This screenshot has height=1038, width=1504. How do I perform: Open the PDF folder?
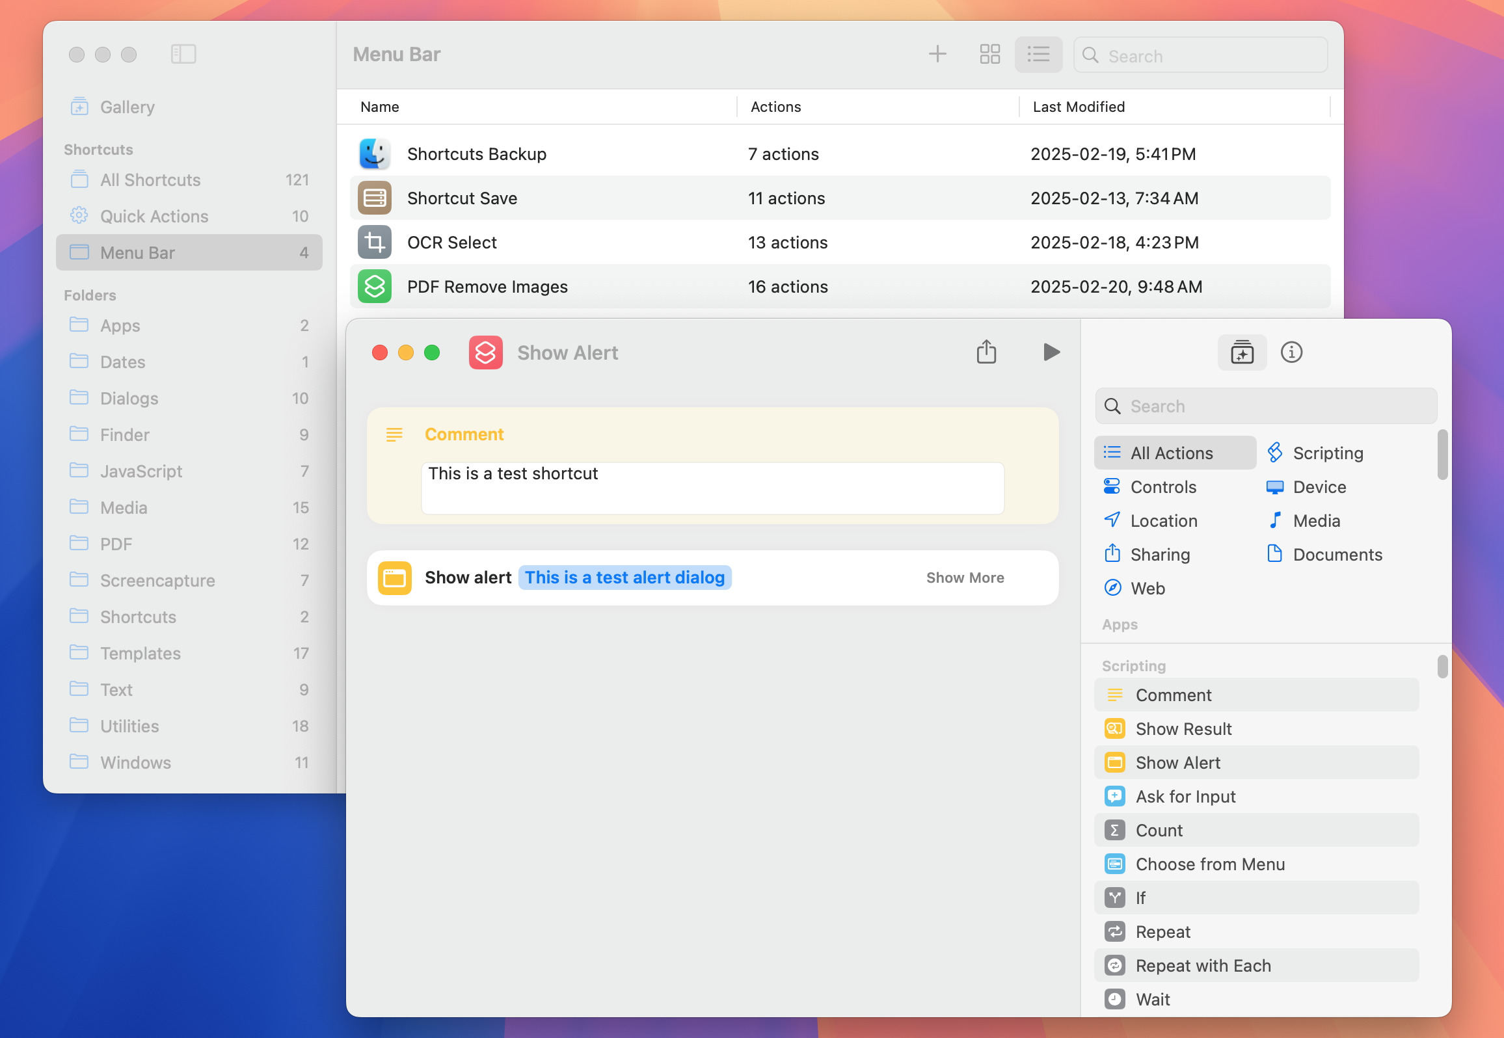point(189,544)
